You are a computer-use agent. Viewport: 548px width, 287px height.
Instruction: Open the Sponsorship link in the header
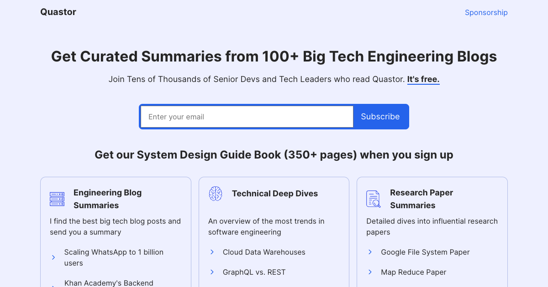[486, 12]
